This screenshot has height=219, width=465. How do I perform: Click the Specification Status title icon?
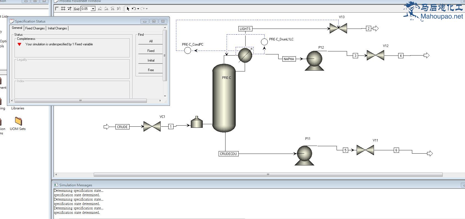click(12, 21)
